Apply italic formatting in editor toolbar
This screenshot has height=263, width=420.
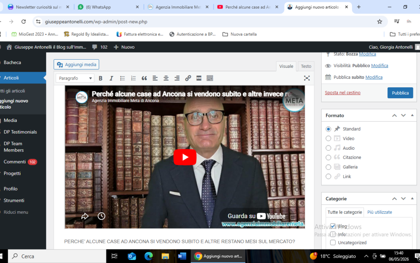(111, 78)
